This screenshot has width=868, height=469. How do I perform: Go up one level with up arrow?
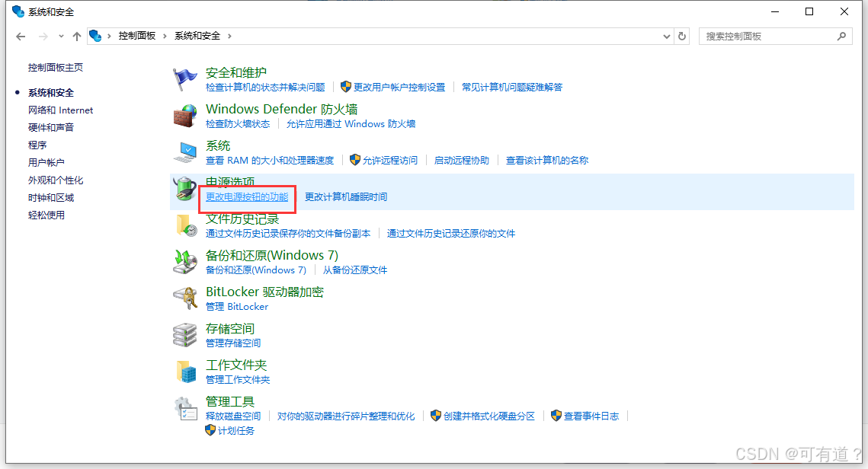pos(77,37)
